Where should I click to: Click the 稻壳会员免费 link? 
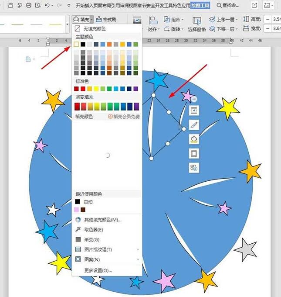[x=124, y=116]
